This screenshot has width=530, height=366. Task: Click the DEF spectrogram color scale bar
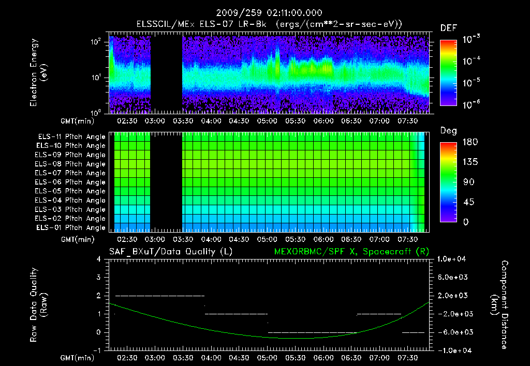449,73
